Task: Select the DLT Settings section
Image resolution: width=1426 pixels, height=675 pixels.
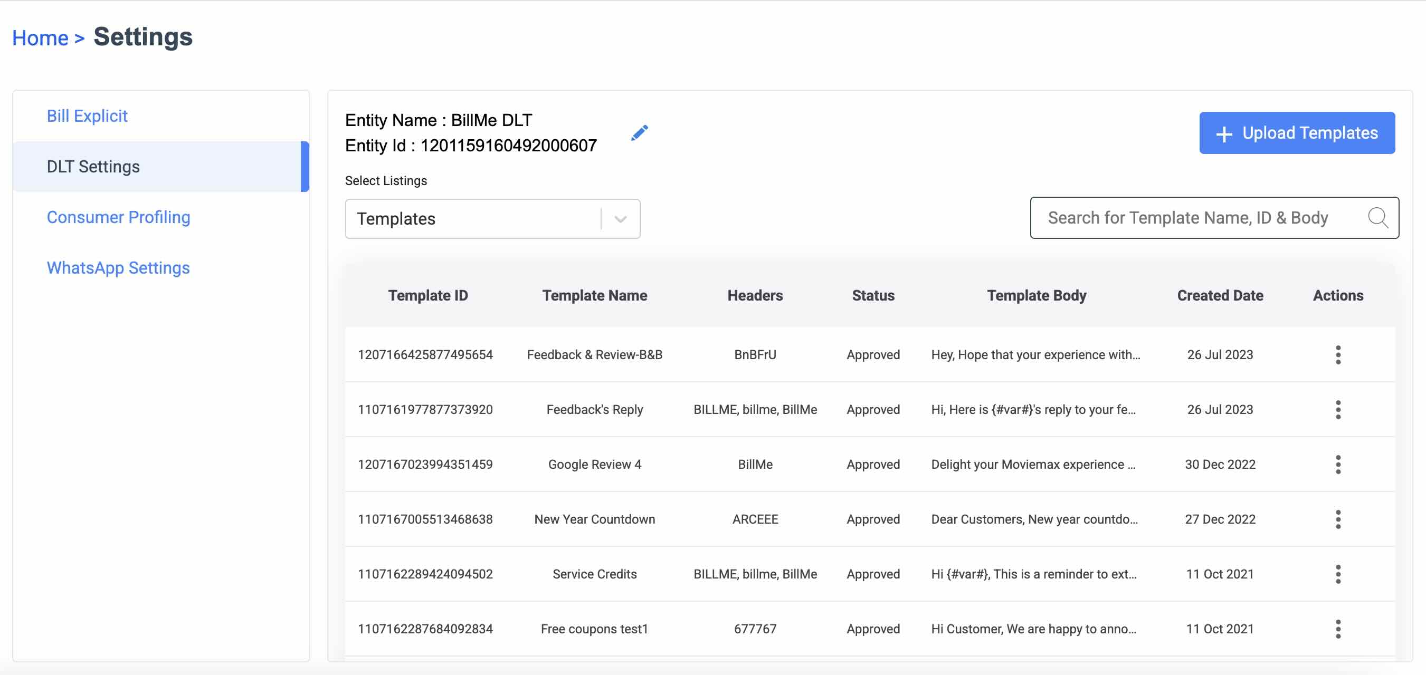Action: [93, 166]
